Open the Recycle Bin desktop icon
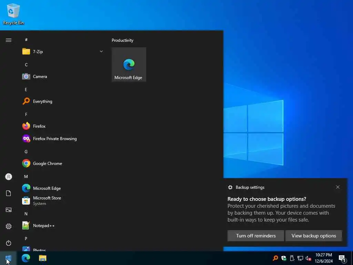Image resolution: width=353 pixels, height=265 pixels. [x=13, y=14]
